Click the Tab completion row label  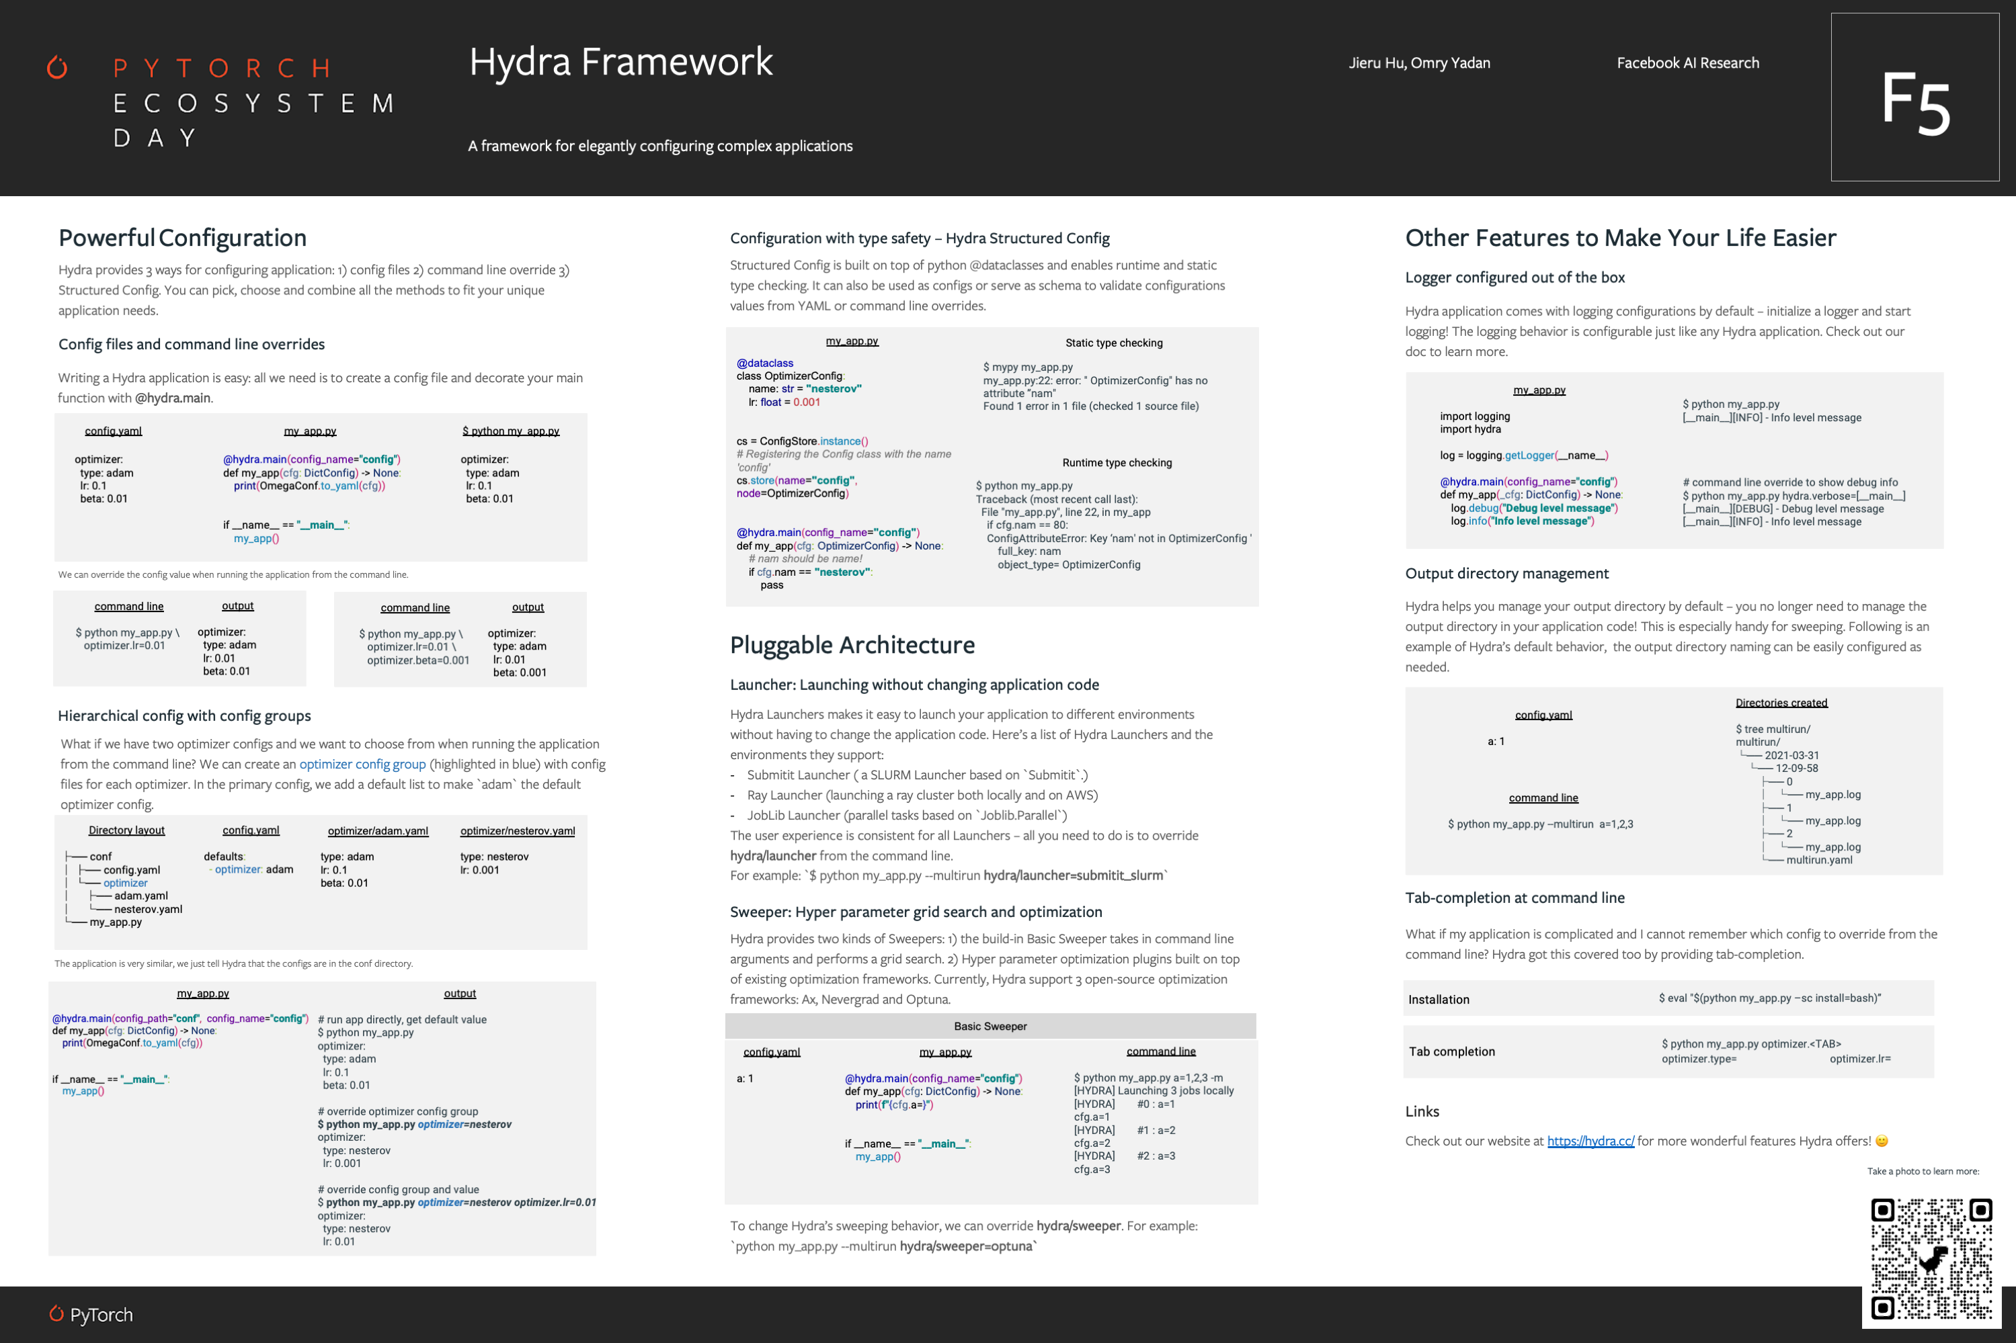(1451, 1052)
